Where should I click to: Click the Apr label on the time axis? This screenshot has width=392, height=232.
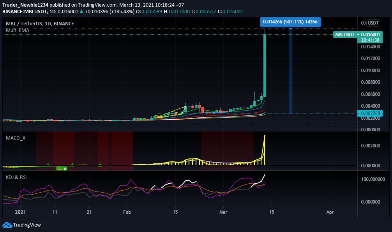tap(330, 212)
